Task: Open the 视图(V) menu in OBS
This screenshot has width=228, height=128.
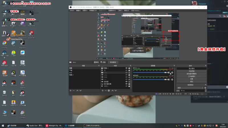Action: (x=85, y=11)
